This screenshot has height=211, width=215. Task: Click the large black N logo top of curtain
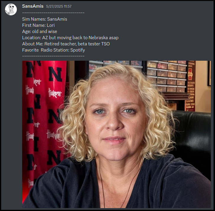tap(55, 74)
